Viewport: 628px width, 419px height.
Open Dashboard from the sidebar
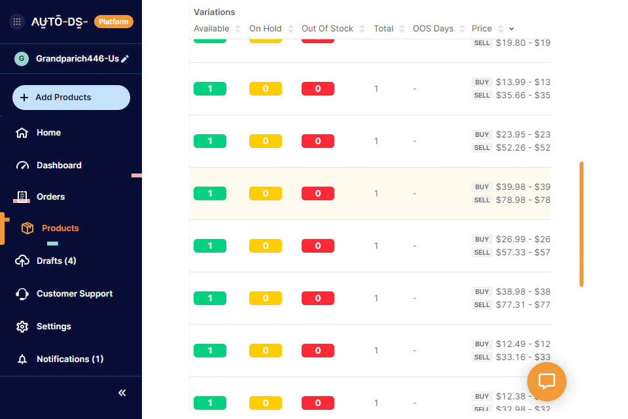coord(59,165)
